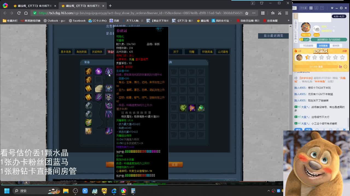The height and width of the screenshot is (196, 350).
Task: Open the browser hamburger menu
Action: click(x=287, y=13)
